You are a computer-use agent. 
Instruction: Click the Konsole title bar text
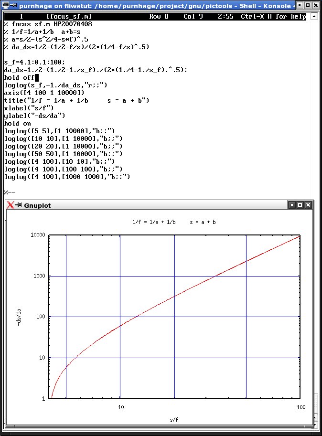point(154,6)
